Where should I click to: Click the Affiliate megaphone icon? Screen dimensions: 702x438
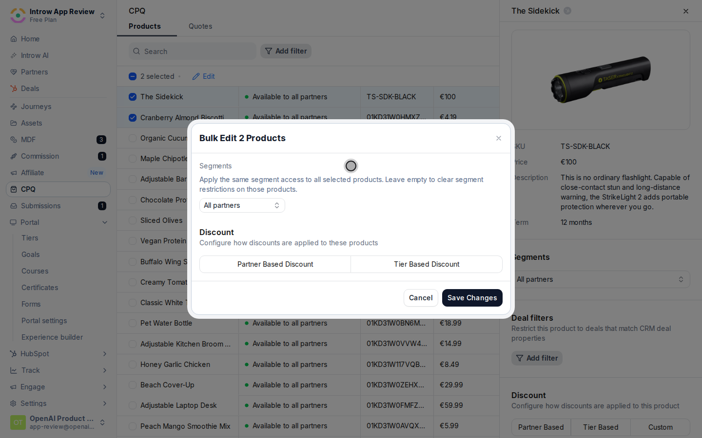14,173
